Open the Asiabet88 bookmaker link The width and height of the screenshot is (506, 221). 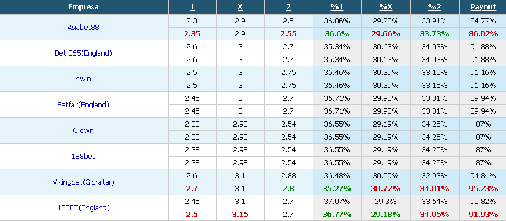click(83, 28)
